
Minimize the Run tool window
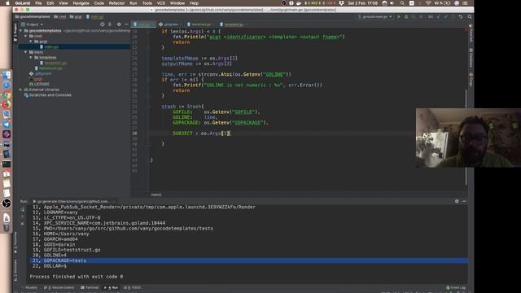point(464,201)
